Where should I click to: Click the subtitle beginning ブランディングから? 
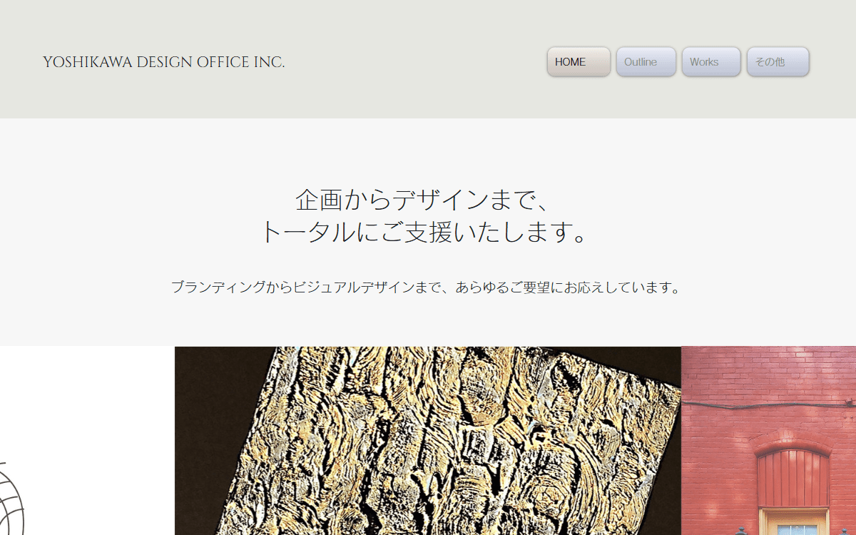coord(427,287)
